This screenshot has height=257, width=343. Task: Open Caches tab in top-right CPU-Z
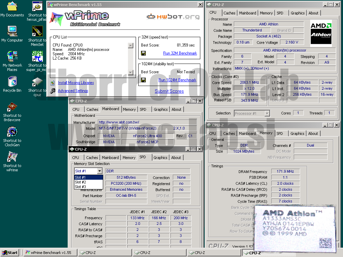pyautogui.click(x=229, y=13)
